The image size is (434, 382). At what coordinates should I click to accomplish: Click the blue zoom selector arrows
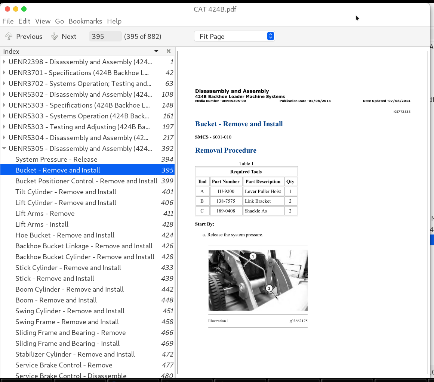tap(270, 36)
